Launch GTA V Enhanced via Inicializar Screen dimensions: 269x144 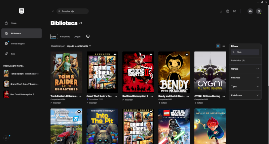(91, 103)
